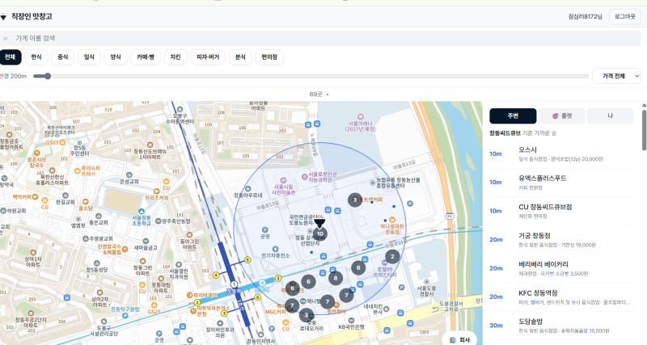Click the current location pin marker
This screenshot has height=345, width=647.
[319, 222]
